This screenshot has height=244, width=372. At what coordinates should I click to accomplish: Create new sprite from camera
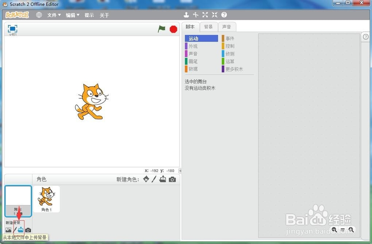click(x=173, y=180)
